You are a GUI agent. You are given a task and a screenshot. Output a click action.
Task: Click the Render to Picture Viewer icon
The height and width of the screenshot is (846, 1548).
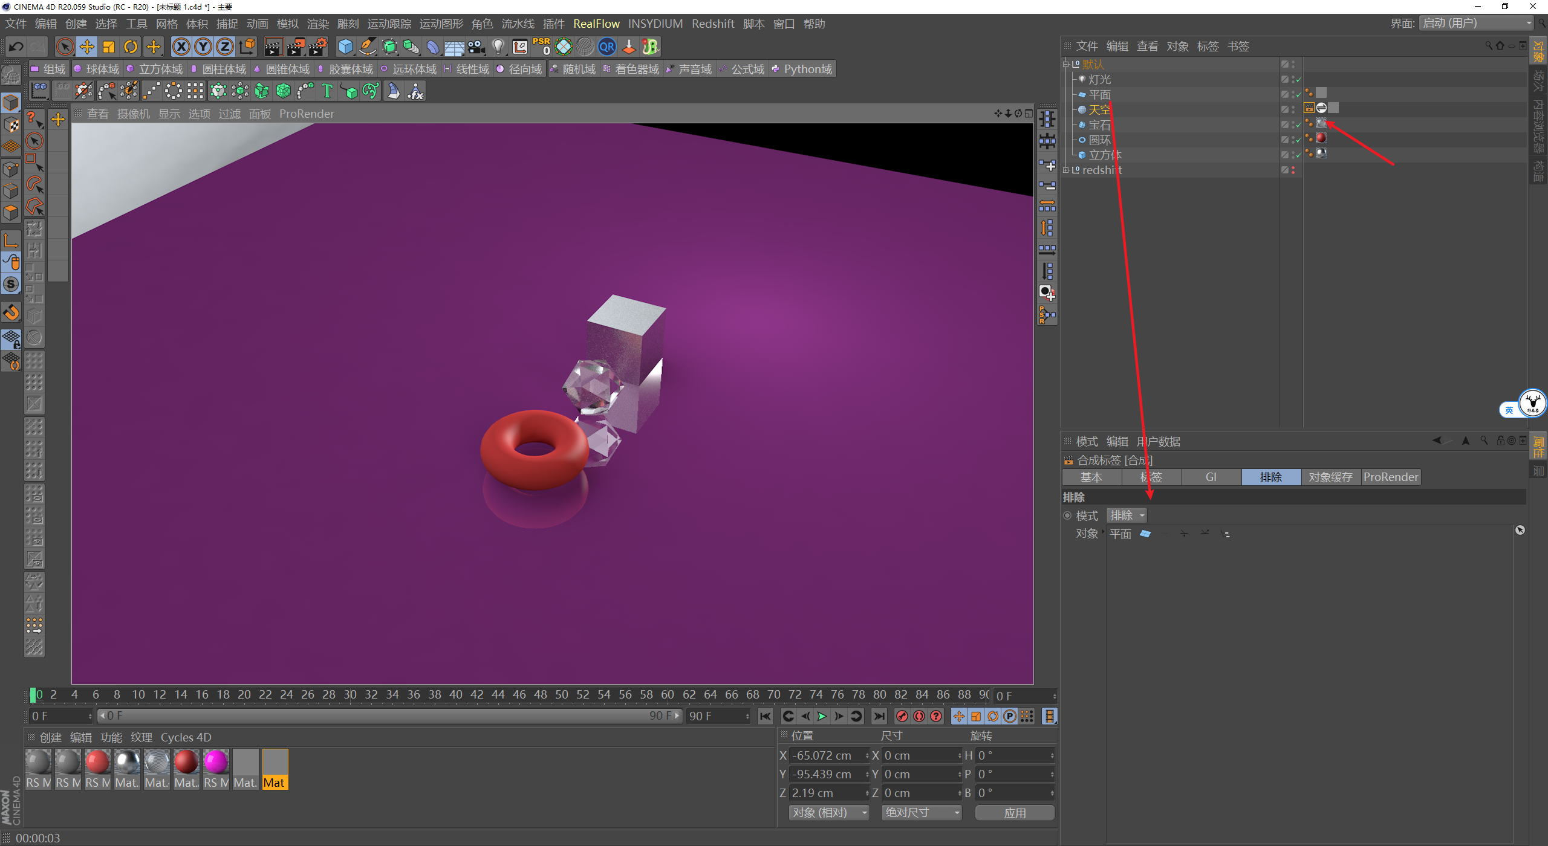296,47
